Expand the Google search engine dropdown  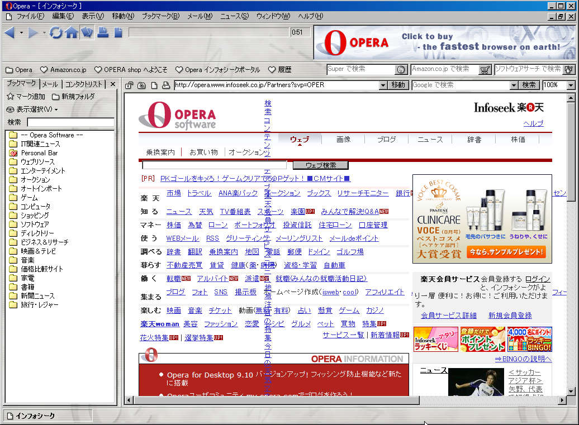[514, 85]
